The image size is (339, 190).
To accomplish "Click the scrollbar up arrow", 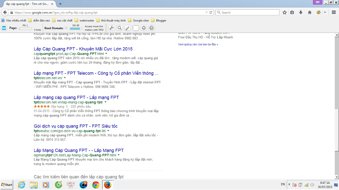I will click(x=337, y=35).
